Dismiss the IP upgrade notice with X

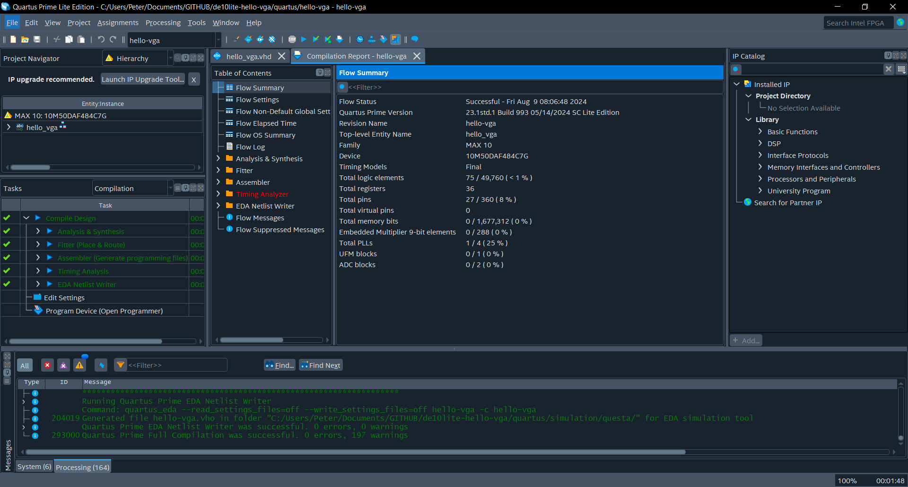[194, 79]
